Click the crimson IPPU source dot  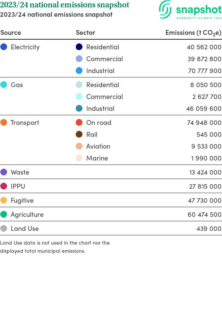(4, 186)
